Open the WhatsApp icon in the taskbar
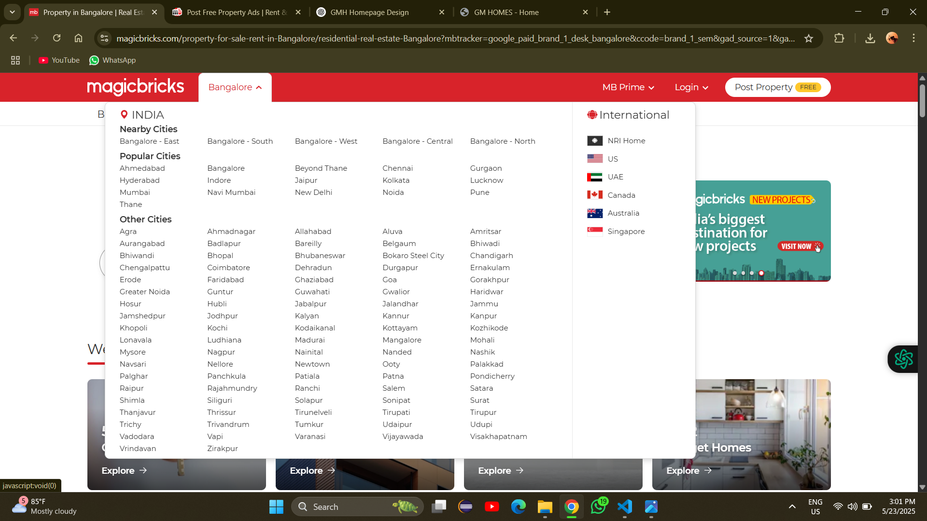The width and height of the screenshot is (927, 521). tap(598, 507)
